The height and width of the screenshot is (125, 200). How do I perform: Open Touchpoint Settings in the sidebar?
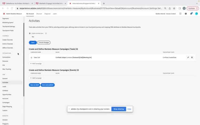(x=9, y=26)
